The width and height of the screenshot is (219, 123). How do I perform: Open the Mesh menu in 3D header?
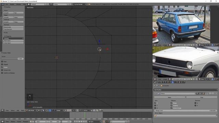coord(23,110)
